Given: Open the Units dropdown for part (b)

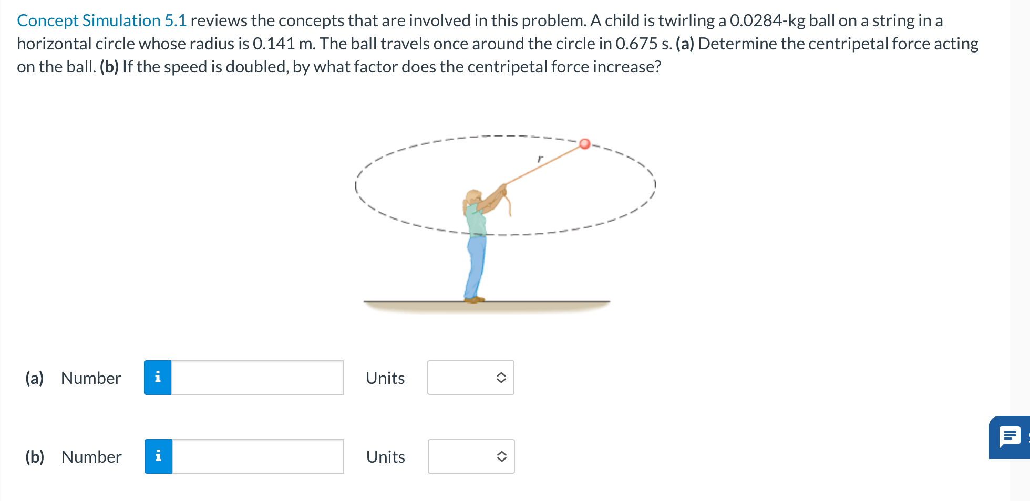Looking at the screenshot, I should tap(470, 456).
